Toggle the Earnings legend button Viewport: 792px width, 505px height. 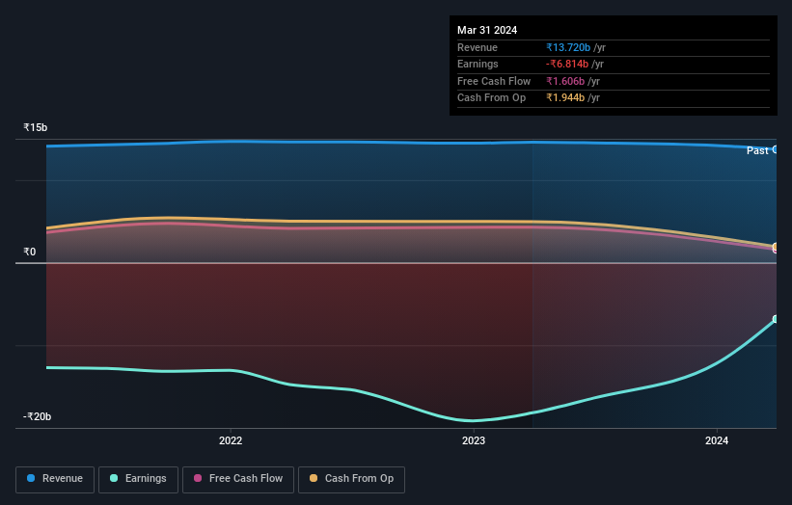click(x=138, y=479)
